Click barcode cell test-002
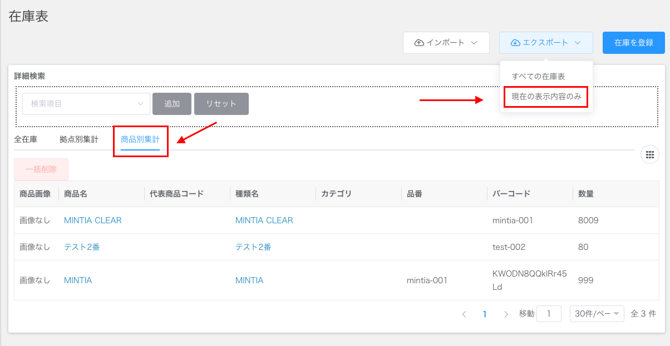The image size is (670, 346). point(509,247)
